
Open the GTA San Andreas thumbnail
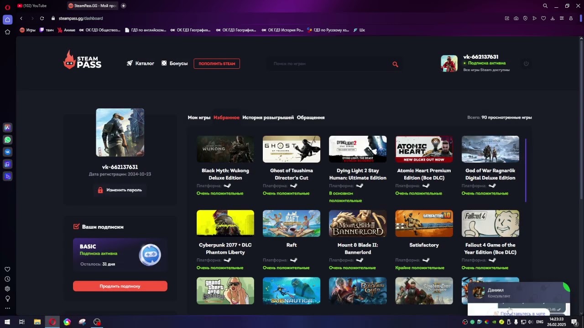point(225,291)
